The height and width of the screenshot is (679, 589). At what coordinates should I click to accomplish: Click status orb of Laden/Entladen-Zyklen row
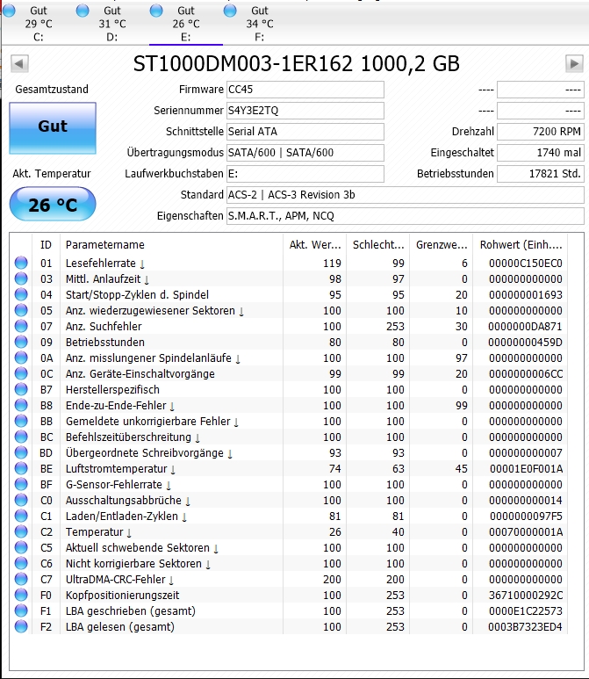21,516
